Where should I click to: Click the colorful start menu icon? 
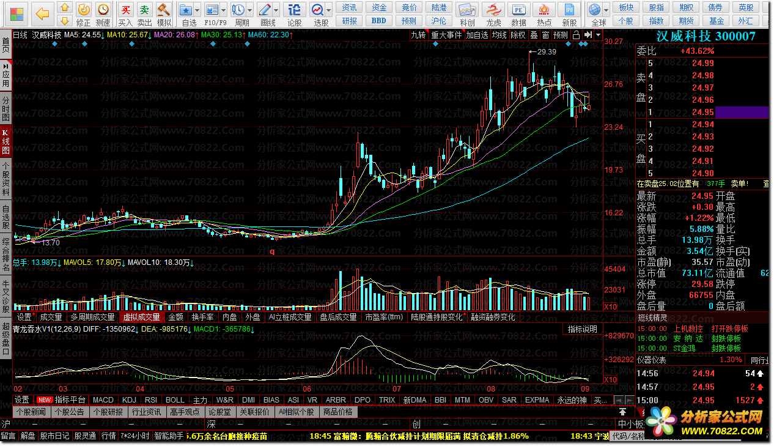[x=17, y=13]
